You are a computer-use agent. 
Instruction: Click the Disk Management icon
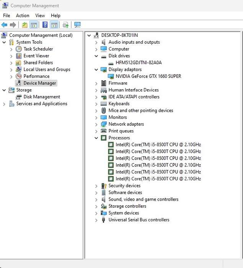tap(19, 97)
